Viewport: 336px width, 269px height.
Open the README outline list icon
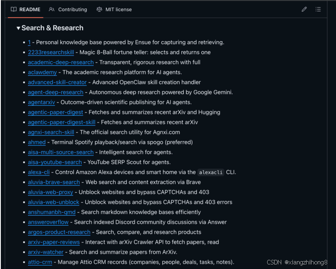(x=318, y=9)
